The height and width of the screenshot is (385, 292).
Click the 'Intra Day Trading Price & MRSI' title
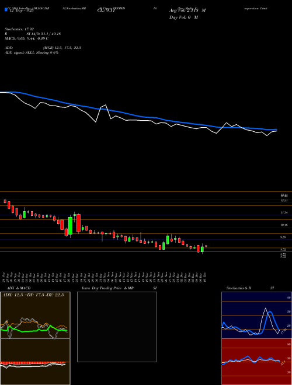point(119,288)
